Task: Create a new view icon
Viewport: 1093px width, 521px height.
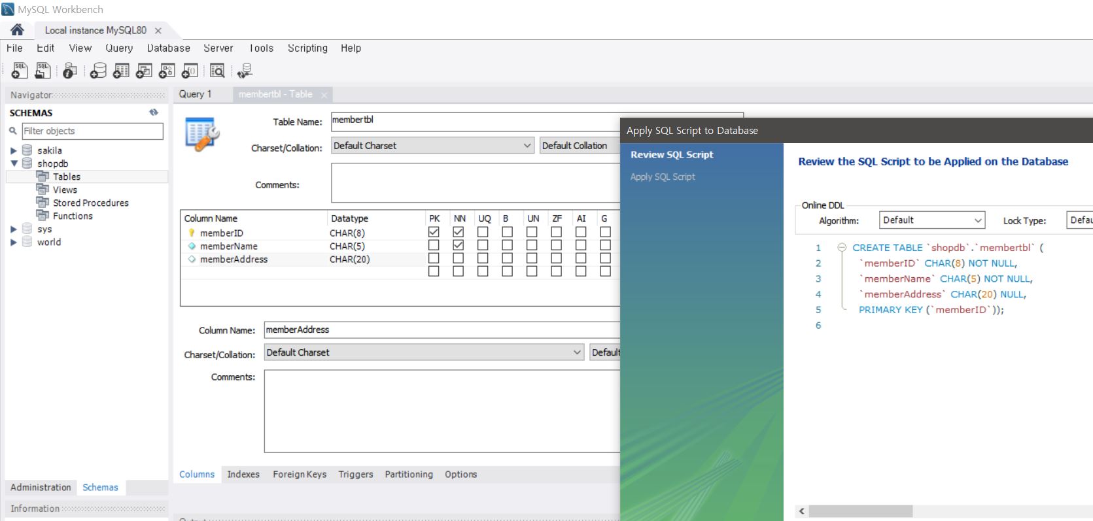Action: [x=144, y=71]
